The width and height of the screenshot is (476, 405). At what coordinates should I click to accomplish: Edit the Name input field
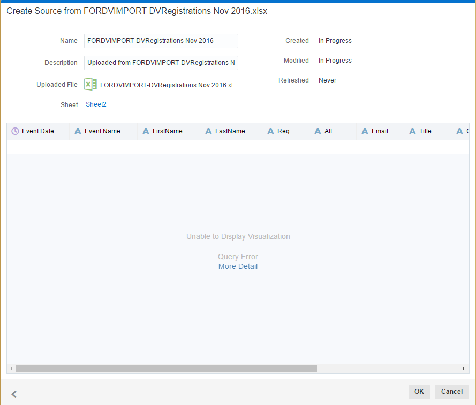pyautogui.click(x=161, y=41)
